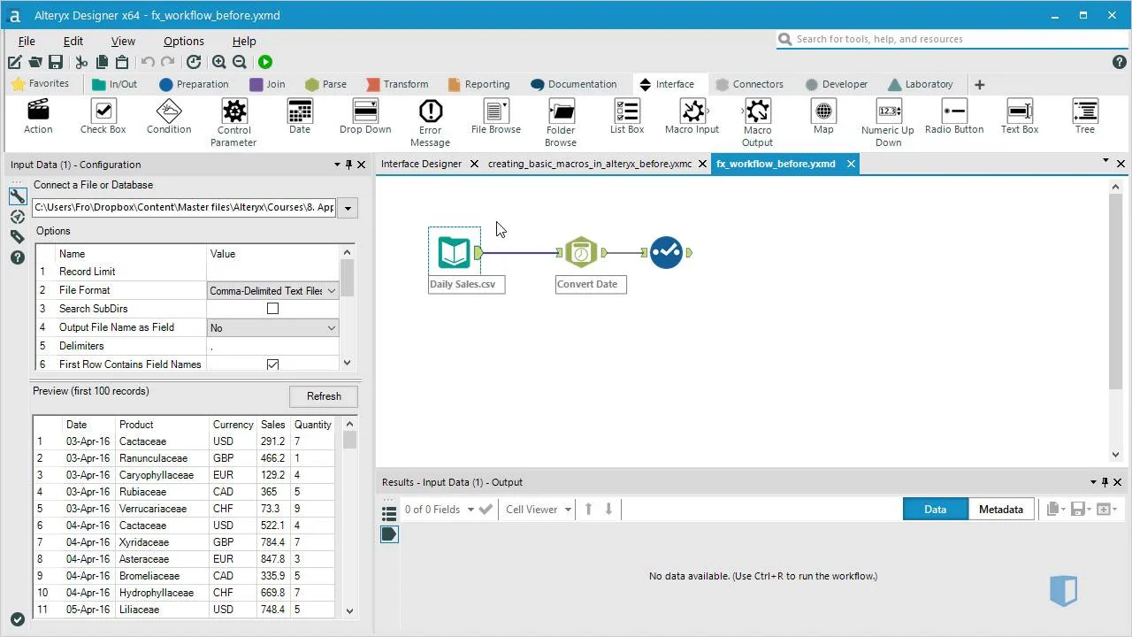Click the Refresh preview button
1132x637 pixels.
323,396
